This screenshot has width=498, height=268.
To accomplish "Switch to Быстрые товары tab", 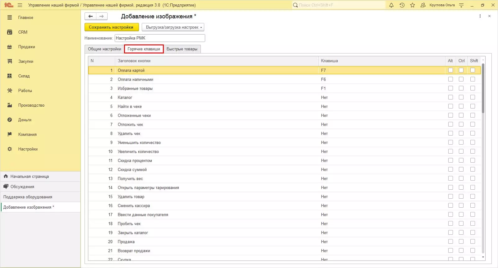I will click(182, 49).
